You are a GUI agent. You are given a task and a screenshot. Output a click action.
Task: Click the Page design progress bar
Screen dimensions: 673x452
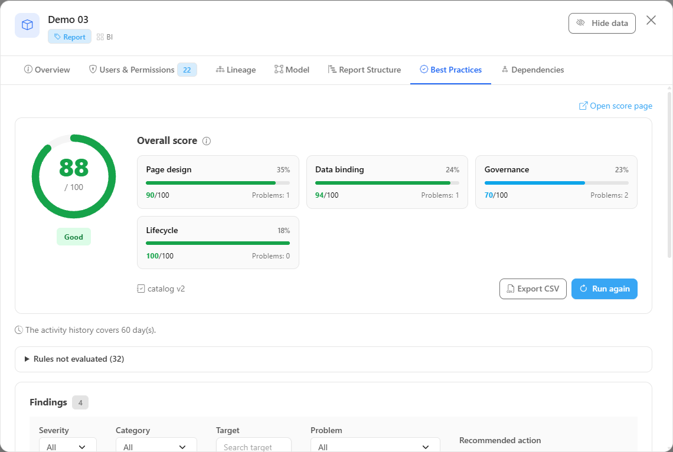(218, 183)
